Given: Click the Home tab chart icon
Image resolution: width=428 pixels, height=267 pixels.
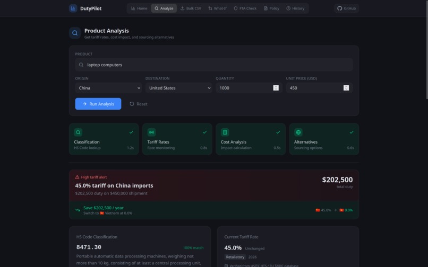Looking at the screenshot, I should pos(133,8).
